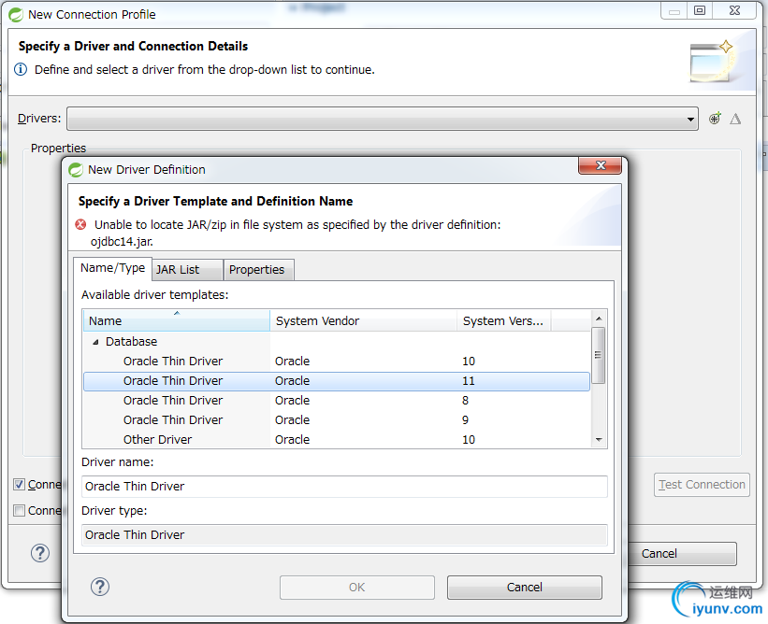This screenshot has width=768, height=624.
Task: Sort templates by System Vendor column
Action: click(x=364, y=320)
